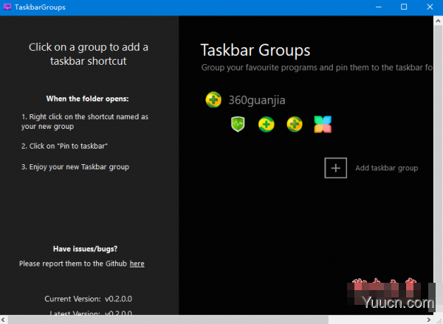Maximize the TaskbarGroups window
This screenshot has height=324, width=443.
tap(404, 7)
